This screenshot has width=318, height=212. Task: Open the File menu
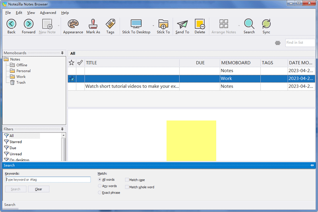8,13
